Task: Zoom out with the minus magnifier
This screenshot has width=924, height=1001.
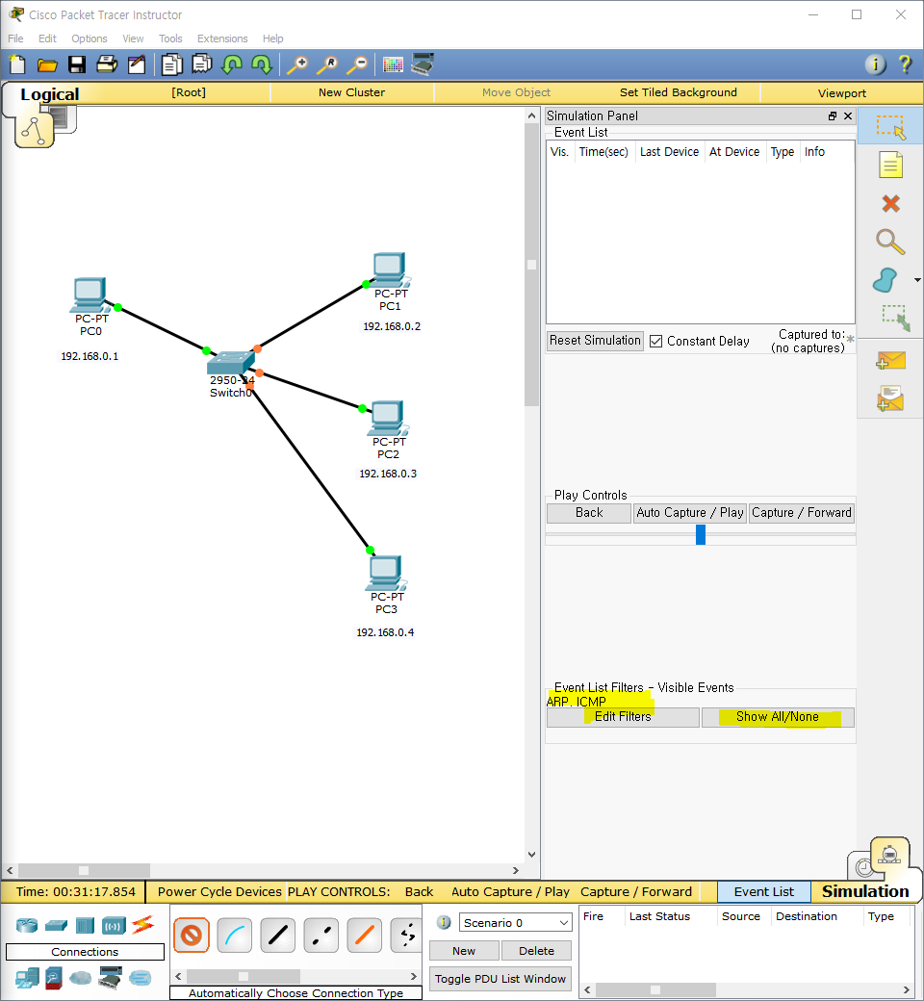Action: tap(358, 64)
